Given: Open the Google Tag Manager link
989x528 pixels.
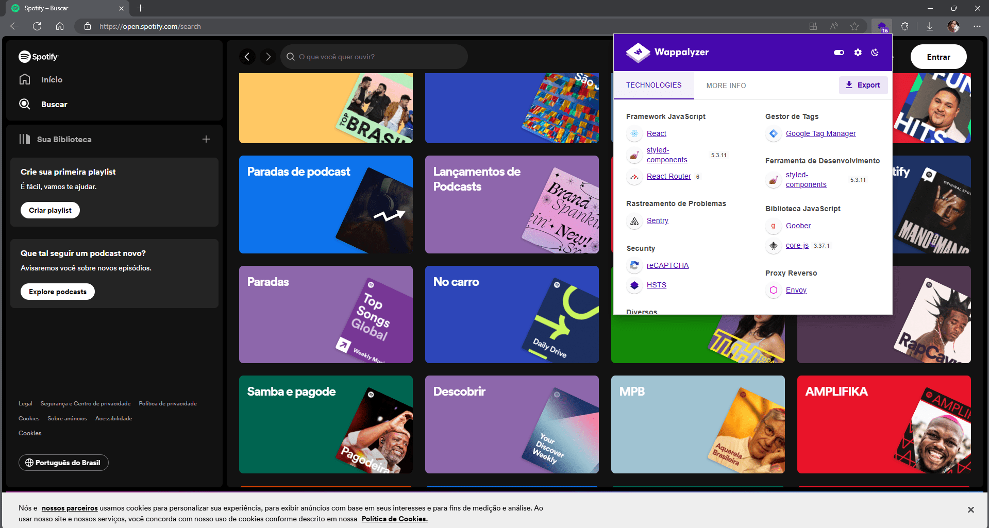Looking at the screenshot, I should pos(820,133).
